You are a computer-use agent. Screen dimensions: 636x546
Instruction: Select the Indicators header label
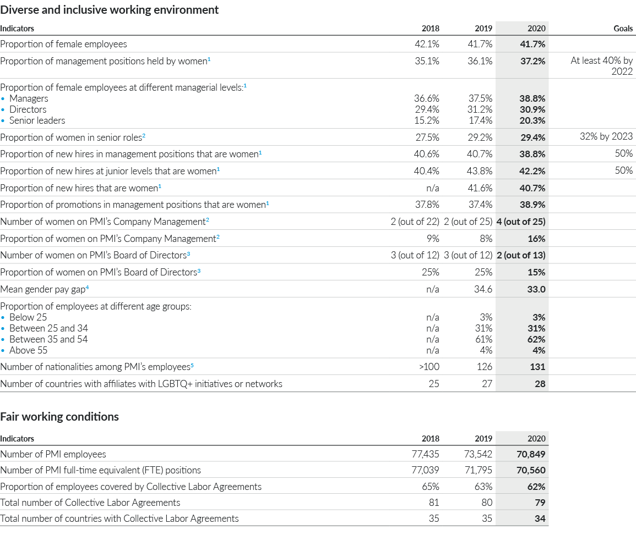(x=15, y=28)
